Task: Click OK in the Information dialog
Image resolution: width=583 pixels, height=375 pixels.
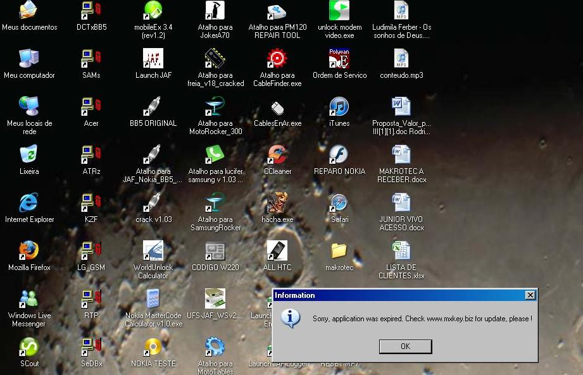Action: (405, 347)
